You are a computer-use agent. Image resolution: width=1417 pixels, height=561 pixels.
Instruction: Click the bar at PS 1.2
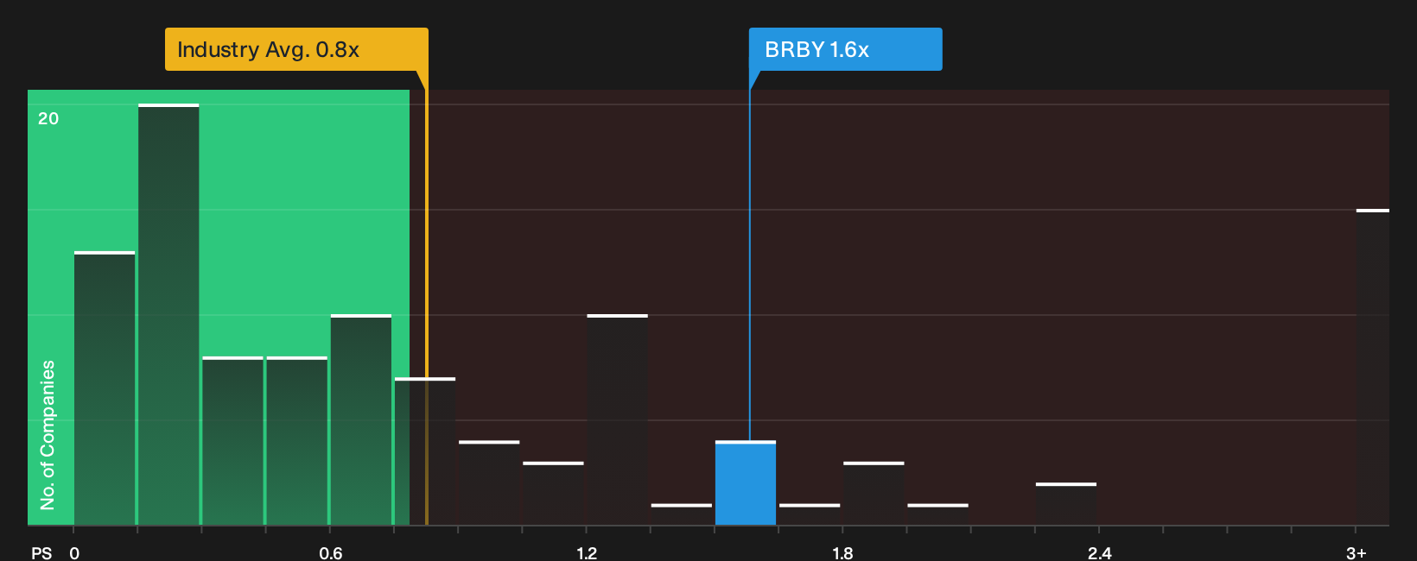617,420
